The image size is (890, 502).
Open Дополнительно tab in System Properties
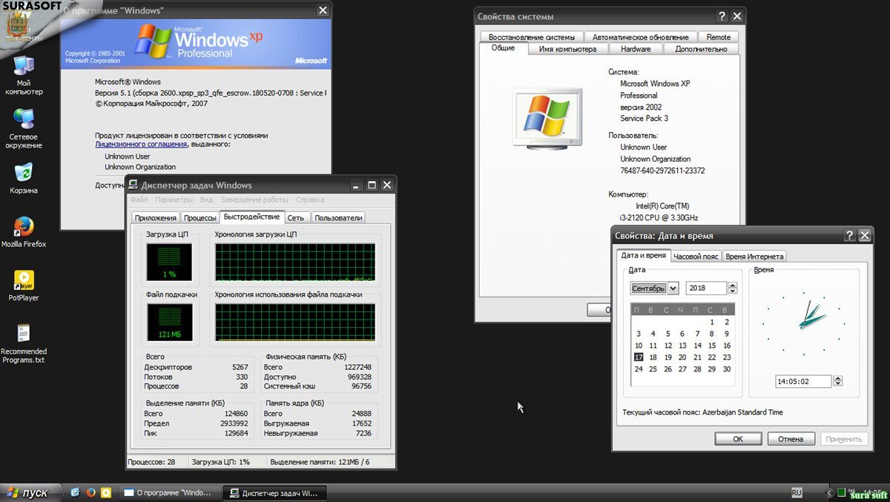701,49
